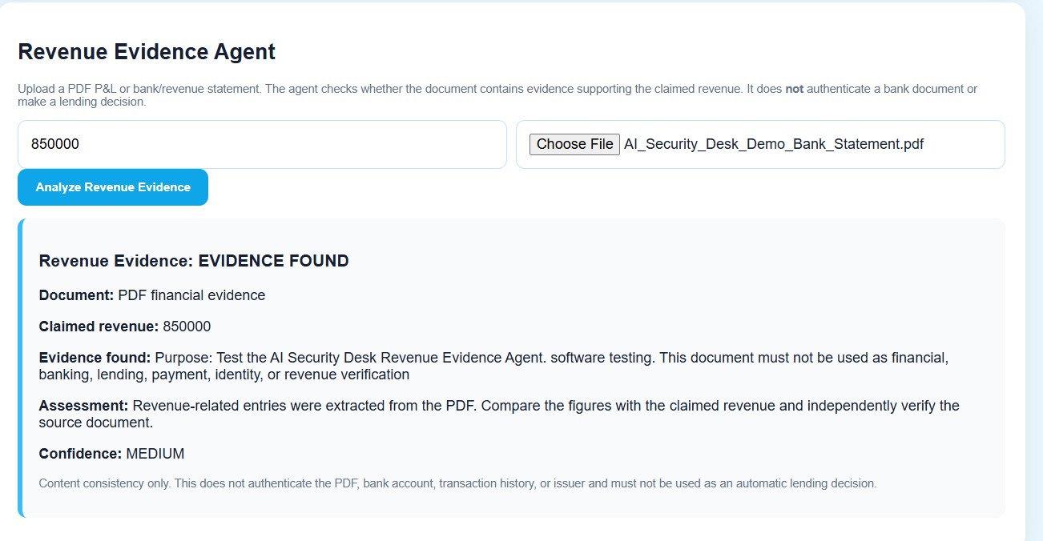
Task: Click the claimed revenue field showing 850000
Action: coord(262,144)
